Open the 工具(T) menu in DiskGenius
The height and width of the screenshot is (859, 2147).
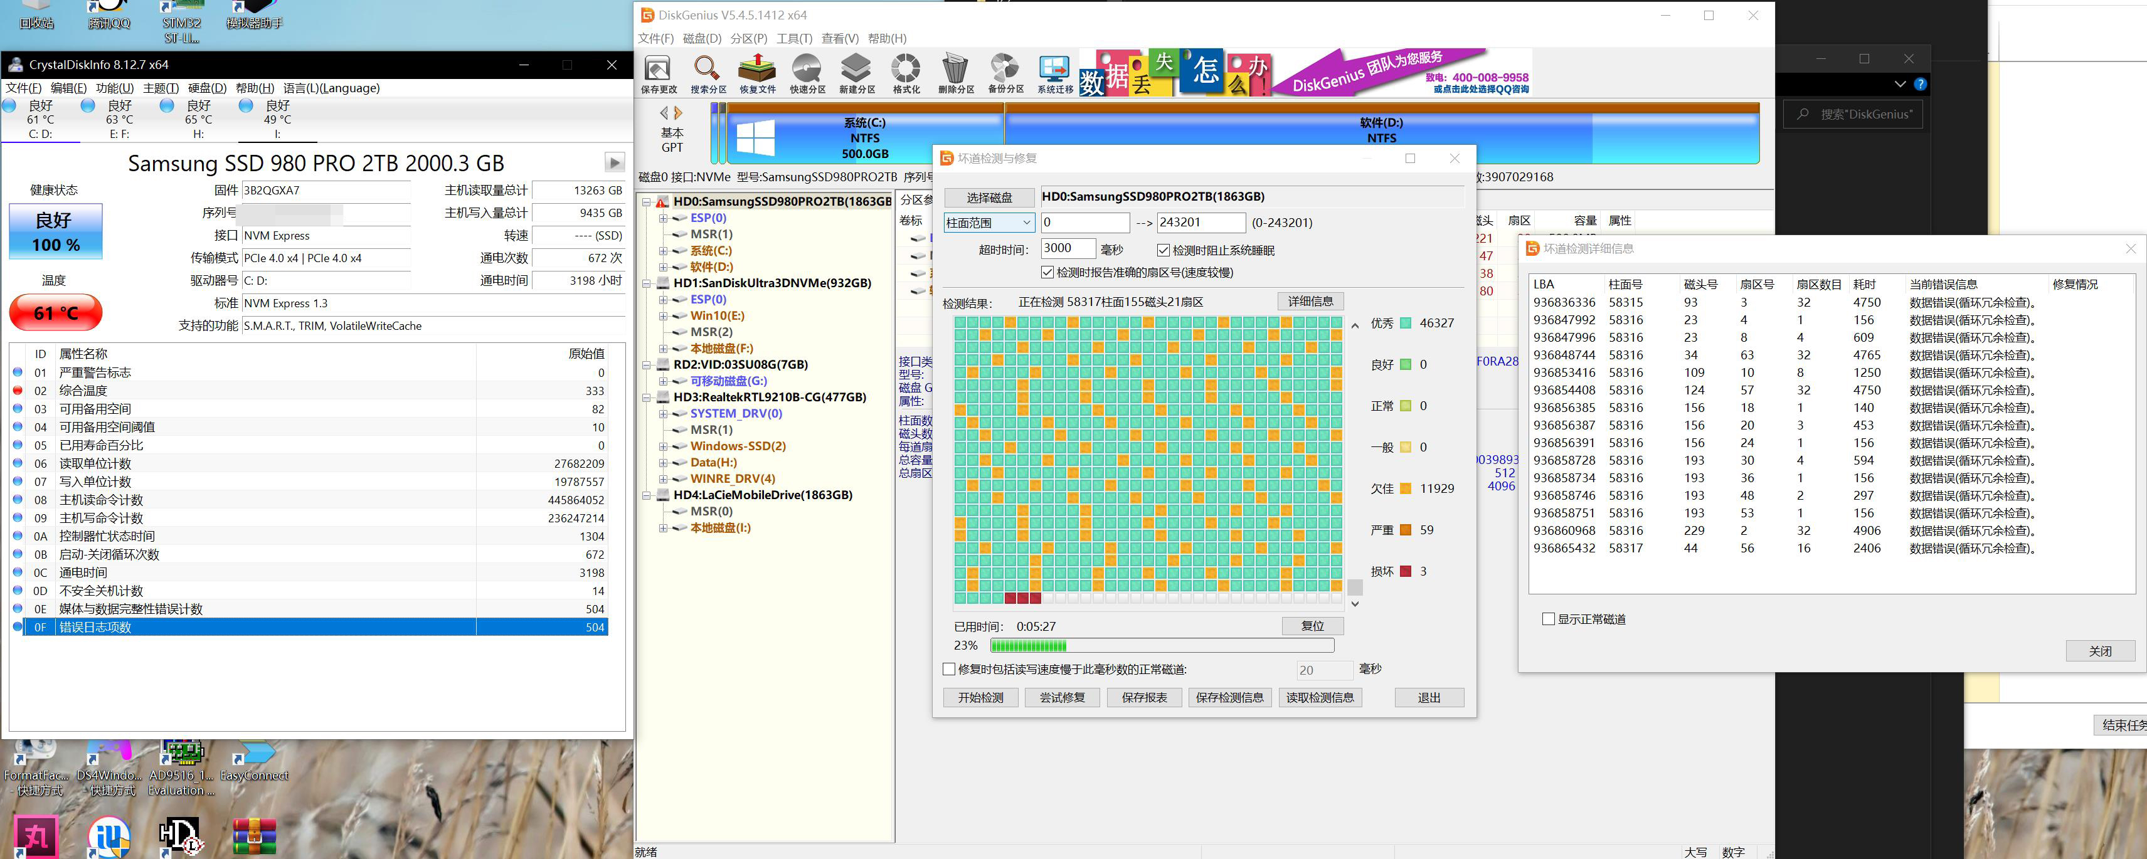(x=794, y=38)
